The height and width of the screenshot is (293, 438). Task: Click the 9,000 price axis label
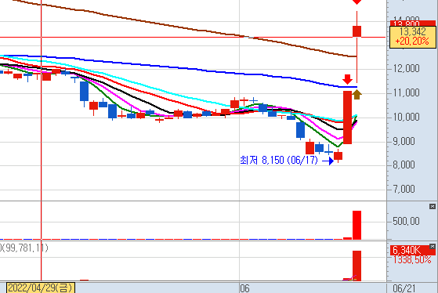coord(404,141)
